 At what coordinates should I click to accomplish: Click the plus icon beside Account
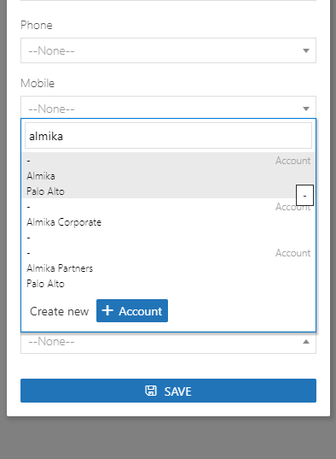point(107,310)
